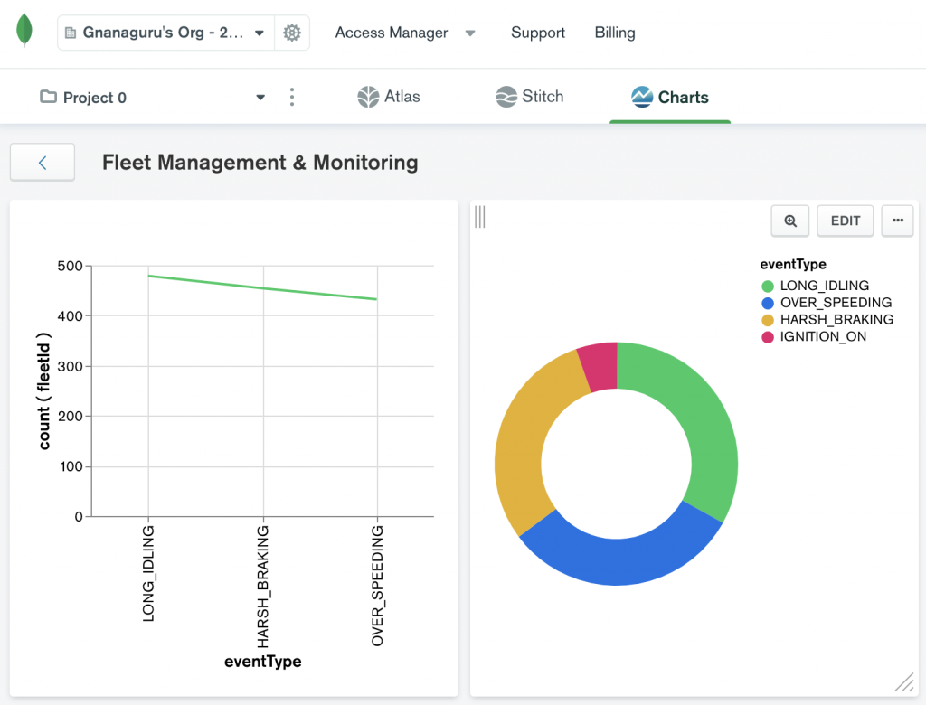
Task: Click the back arrow to leave the dashboard
Action: [x=42, y=162]
